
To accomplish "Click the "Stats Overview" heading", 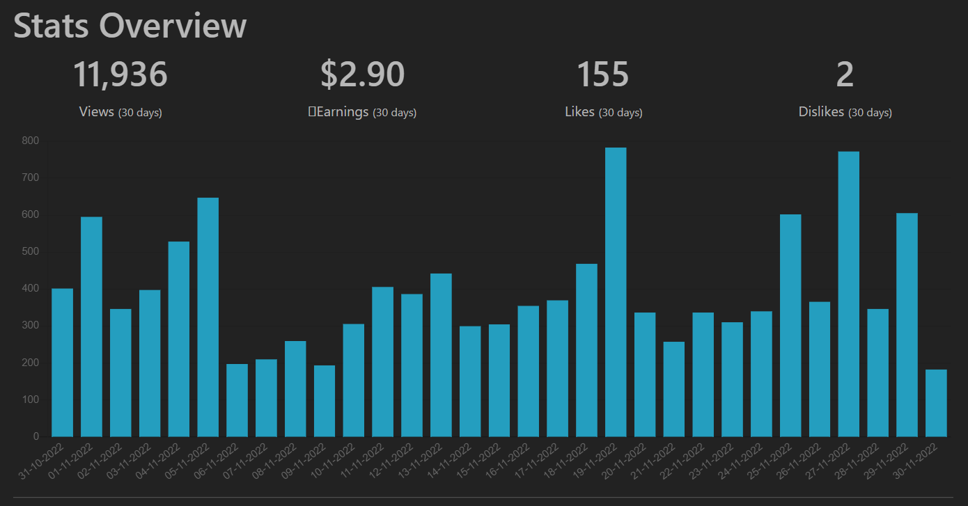I will (x=130, y=26).
